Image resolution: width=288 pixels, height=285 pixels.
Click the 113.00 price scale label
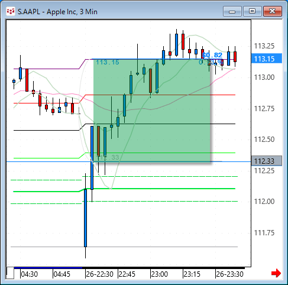pos(264,77)
